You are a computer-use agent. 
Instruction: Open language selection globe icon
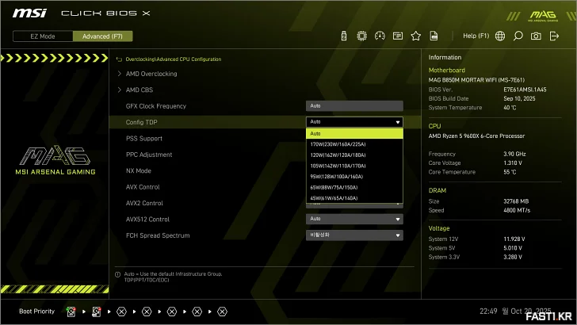point(500,36)
